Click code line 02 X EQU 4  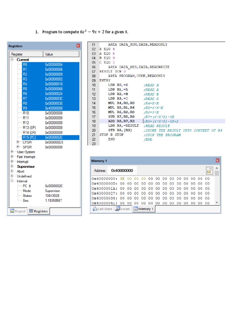(x=107, y=49)
